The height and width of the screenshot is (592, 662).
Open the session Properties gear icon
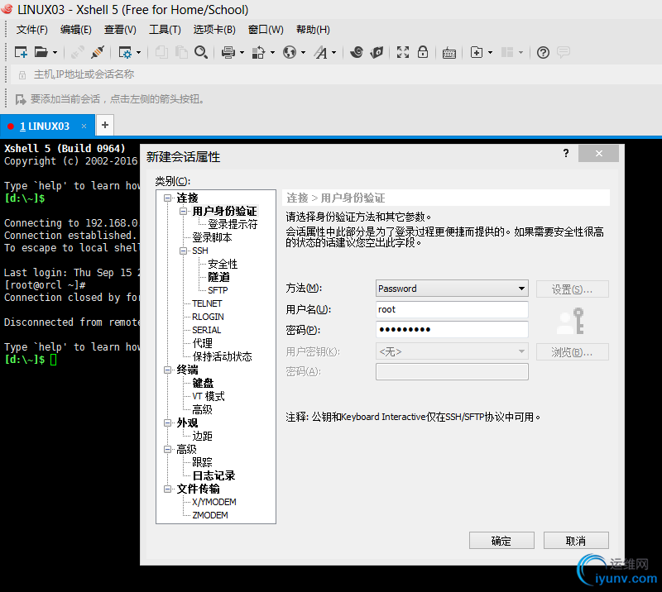coord(125,52)
